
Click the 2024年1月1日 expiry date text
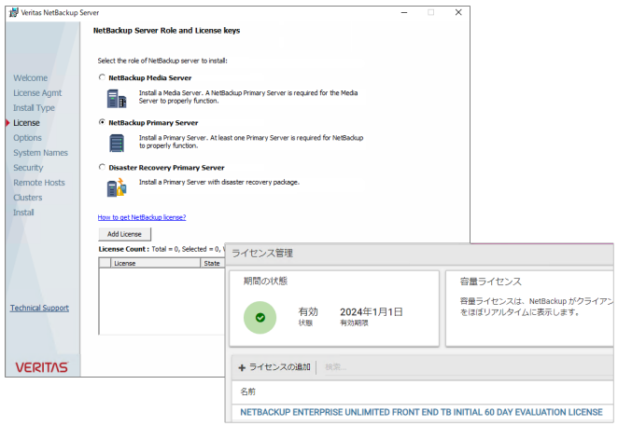coord(372,312)
